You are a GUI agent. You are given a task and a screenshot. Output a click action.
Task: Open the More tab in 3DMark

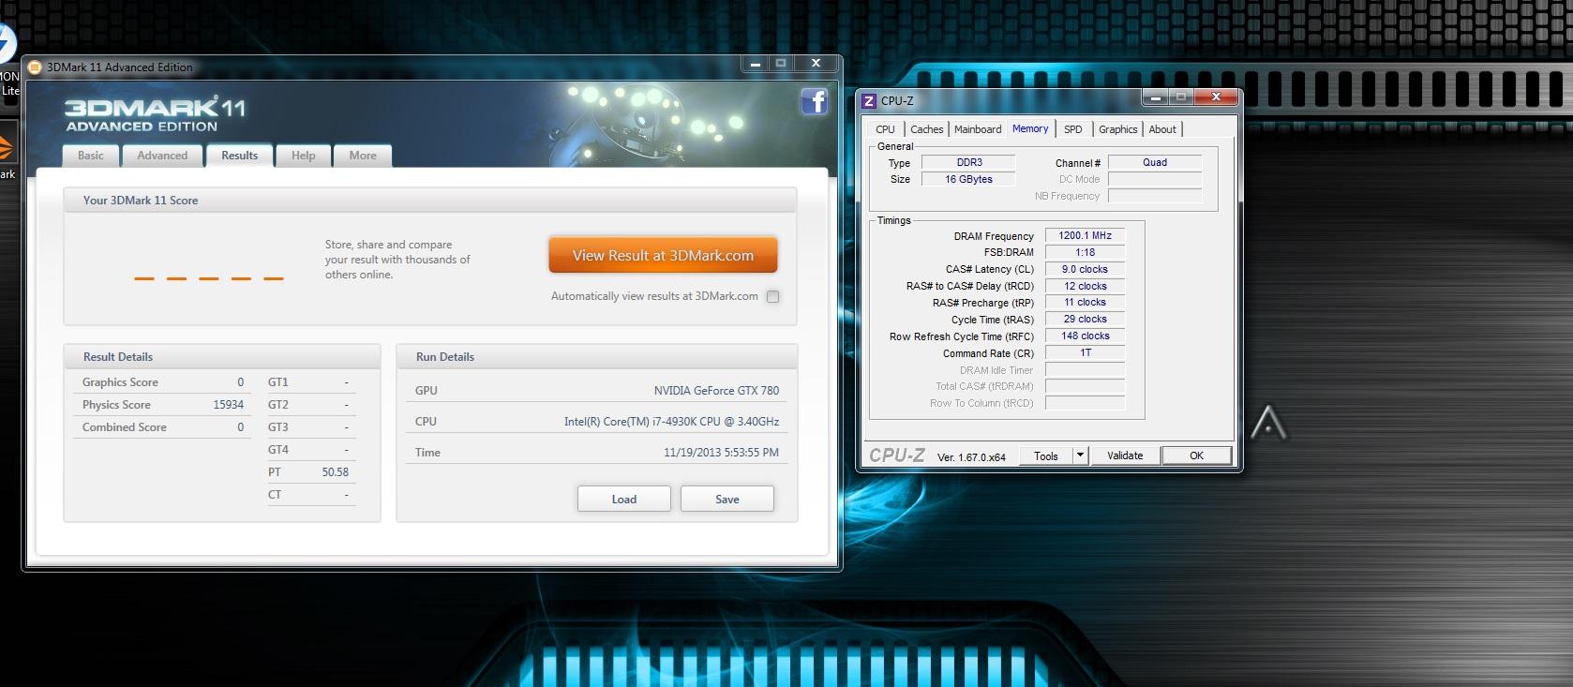pos(363,156)
